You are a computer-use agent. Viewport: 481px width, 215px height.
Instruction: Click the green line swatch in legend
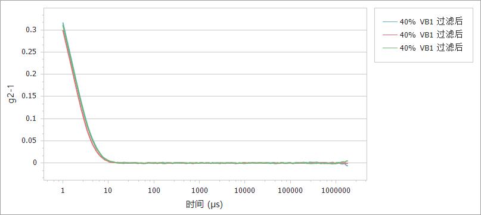point(390,48)
